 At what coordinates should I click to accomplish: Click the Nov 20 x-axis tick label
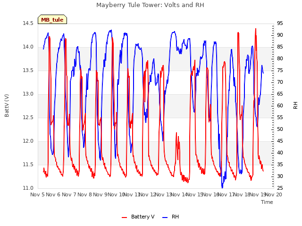pos(274,194)
